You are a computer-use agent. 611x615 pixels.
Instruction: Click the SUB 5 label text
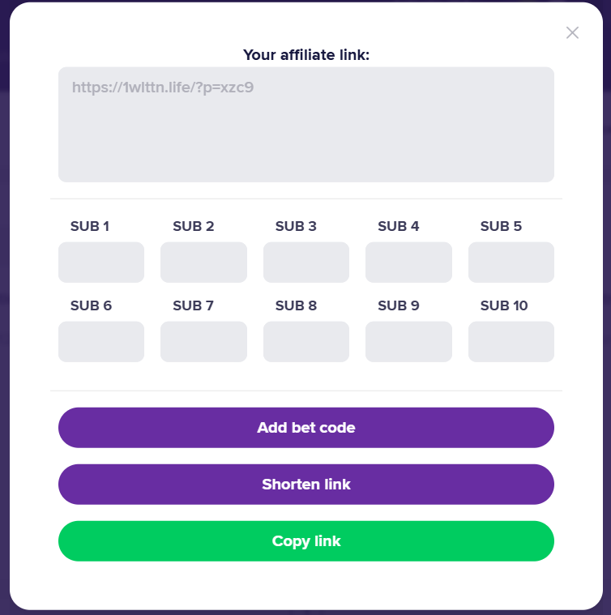point(501,226)
